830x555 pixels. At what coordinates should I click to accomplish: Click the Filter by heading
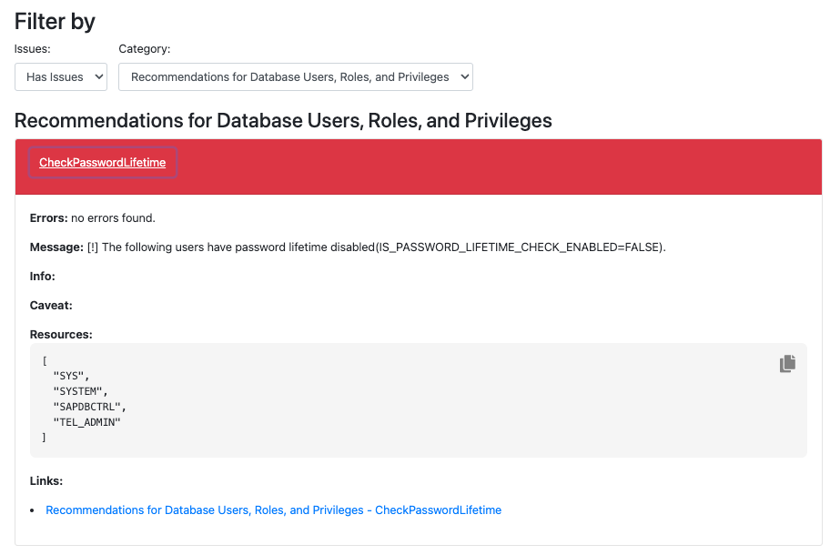point(55,21)
